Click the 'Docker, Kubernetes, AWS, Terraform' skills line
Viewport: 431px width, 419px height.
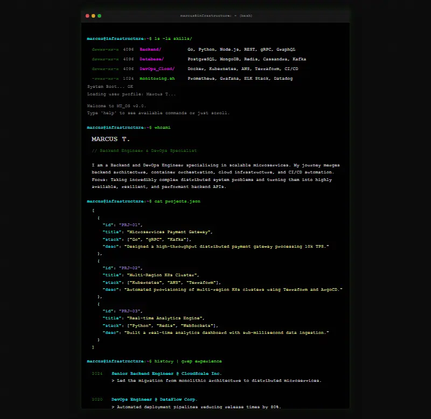(243, 69)
